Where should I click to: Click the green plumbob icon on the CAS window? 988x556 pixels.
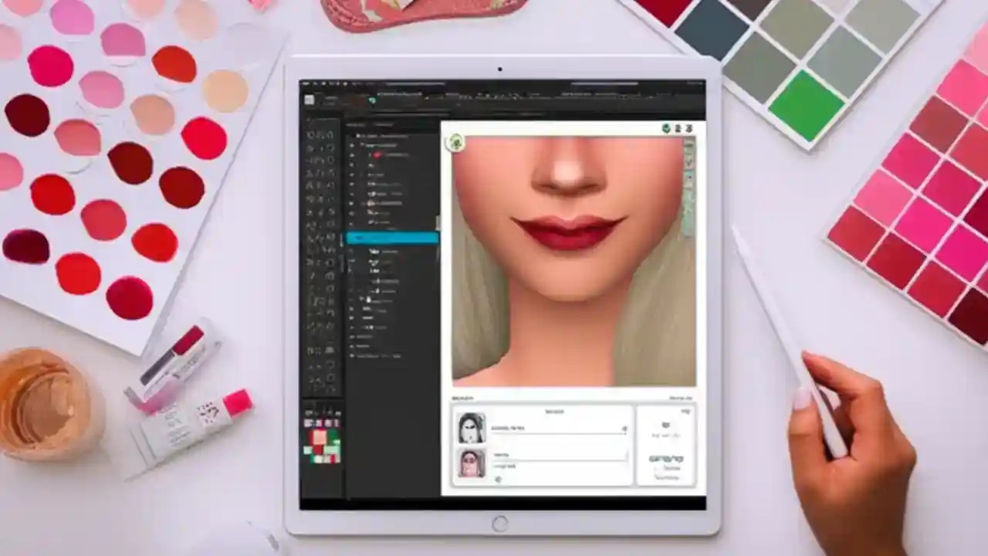455,141
